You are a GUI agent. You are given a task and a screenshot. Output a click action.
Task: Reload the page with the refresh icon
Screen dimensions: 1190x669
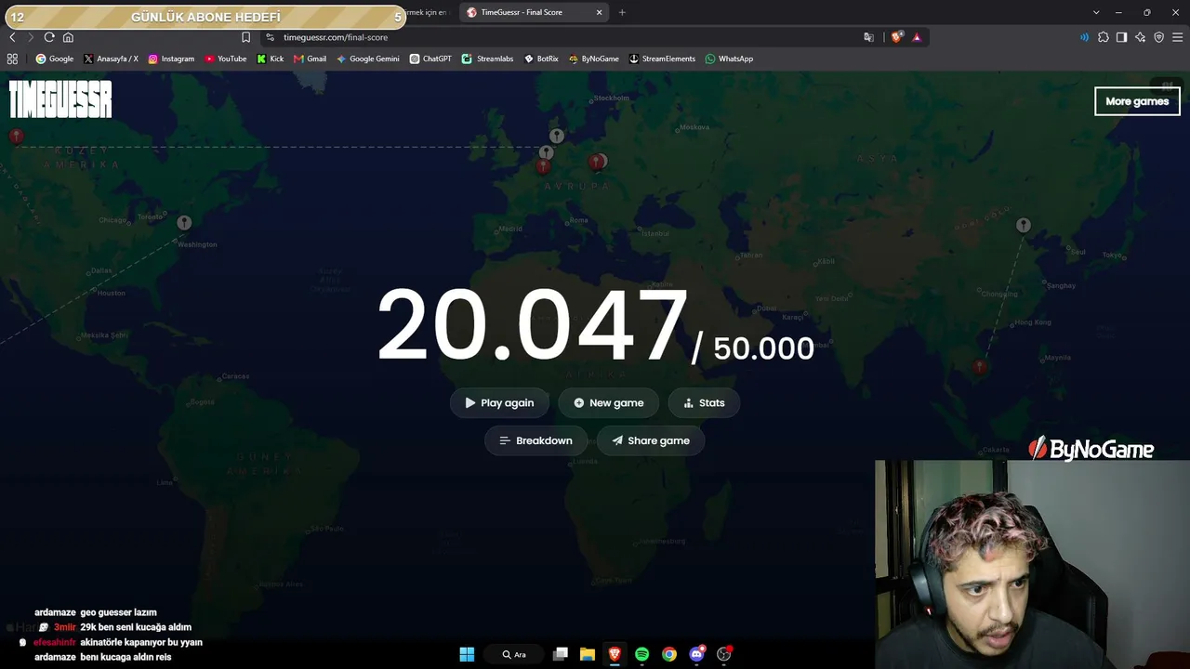49,37
